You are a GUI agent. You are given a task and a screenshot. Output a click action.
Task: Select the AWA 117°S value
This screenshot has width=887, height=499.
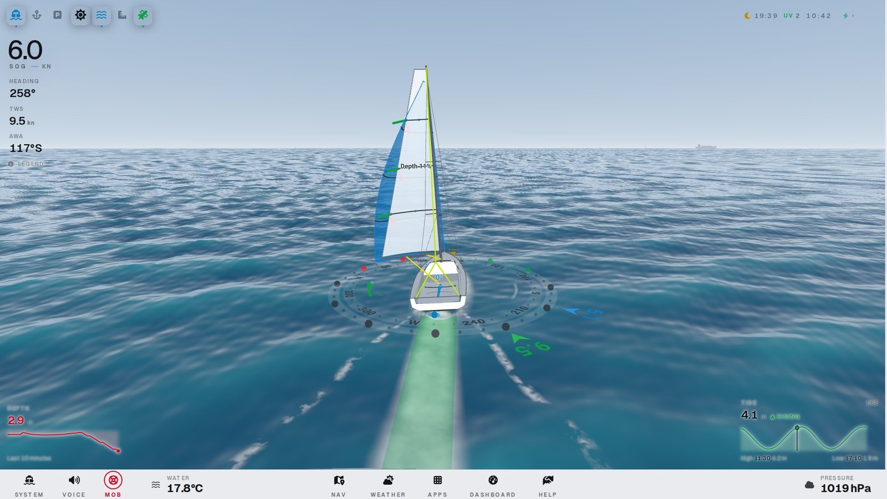pyautogui.click(x=26, y=148)
